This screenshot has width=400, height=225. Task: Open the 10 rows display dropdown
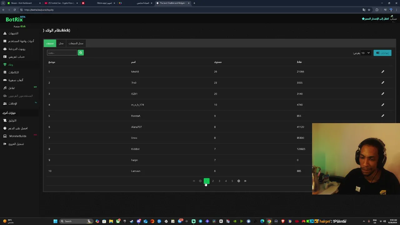366,53
